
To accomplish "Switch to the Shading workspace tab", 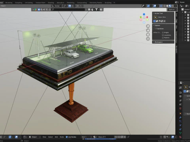I will tap(51, 2).
